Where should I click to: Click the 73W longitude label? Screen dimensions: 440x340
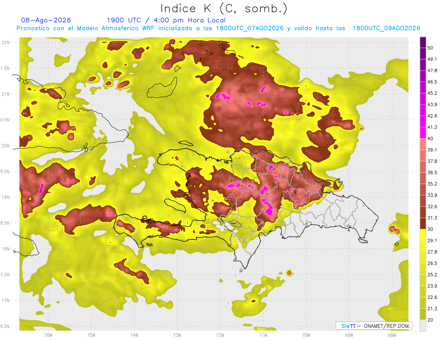(177, 335)
